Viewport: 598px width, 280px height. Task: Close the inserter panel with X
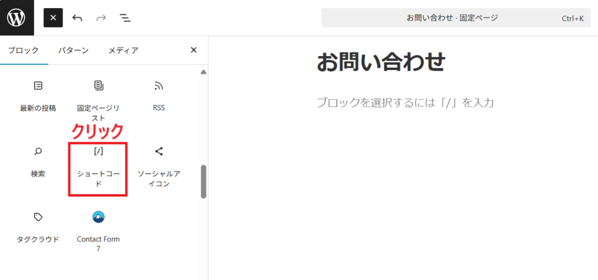click(194, 50)
